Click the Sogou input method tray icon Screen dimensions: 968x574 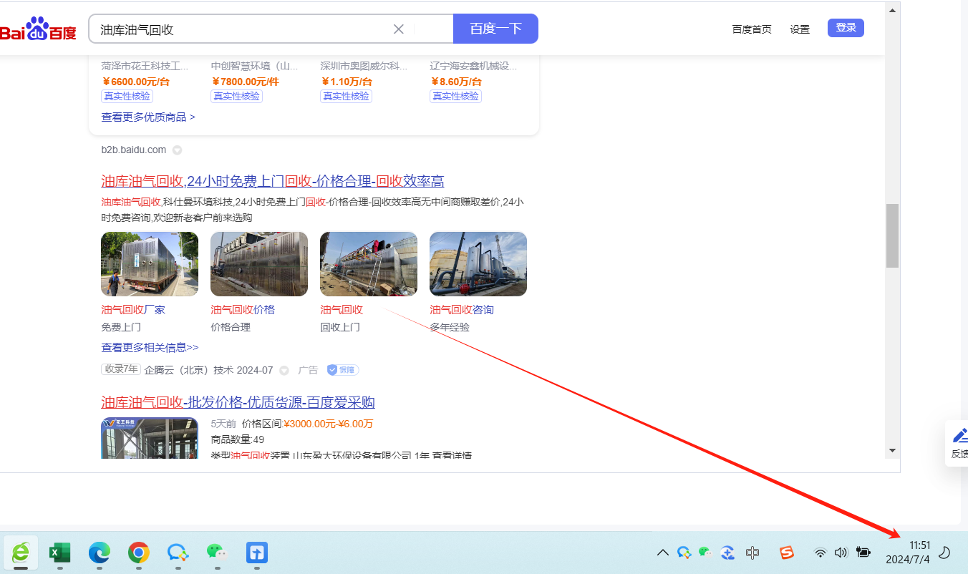[x=788, y=553]
